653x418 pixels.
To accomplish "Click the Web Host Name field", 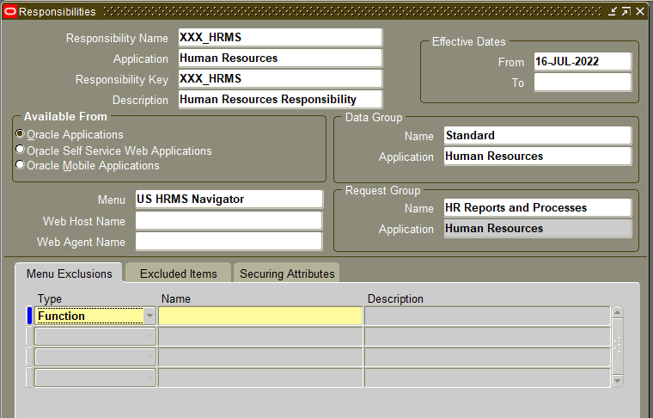I will 229,221.
